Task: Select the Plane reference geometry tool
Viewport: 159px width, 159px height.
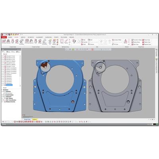Action: click(x=62, y=41)
